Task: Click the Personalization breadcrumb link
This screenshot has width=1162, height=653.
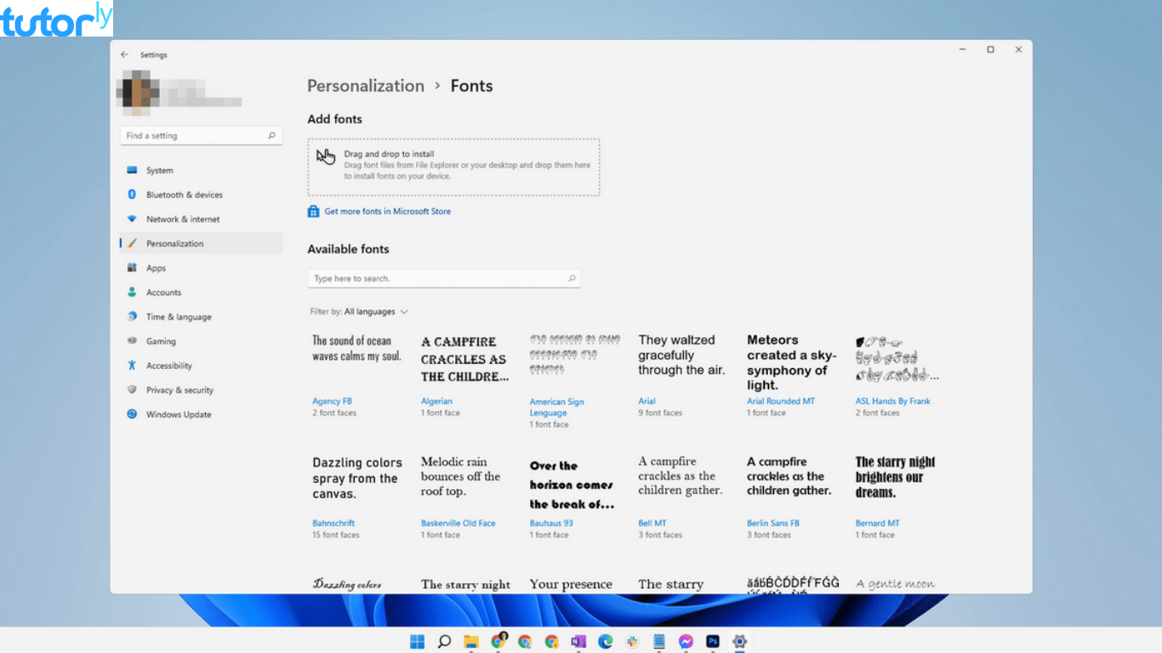Action: (x=366, y=86)
